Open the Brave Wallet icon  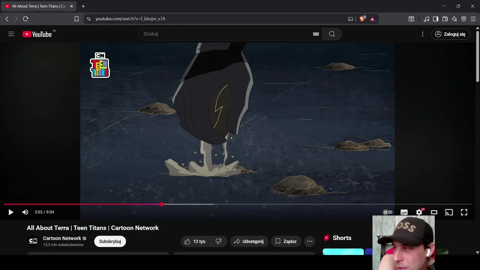pyautogui.click(x=445, y=19)
